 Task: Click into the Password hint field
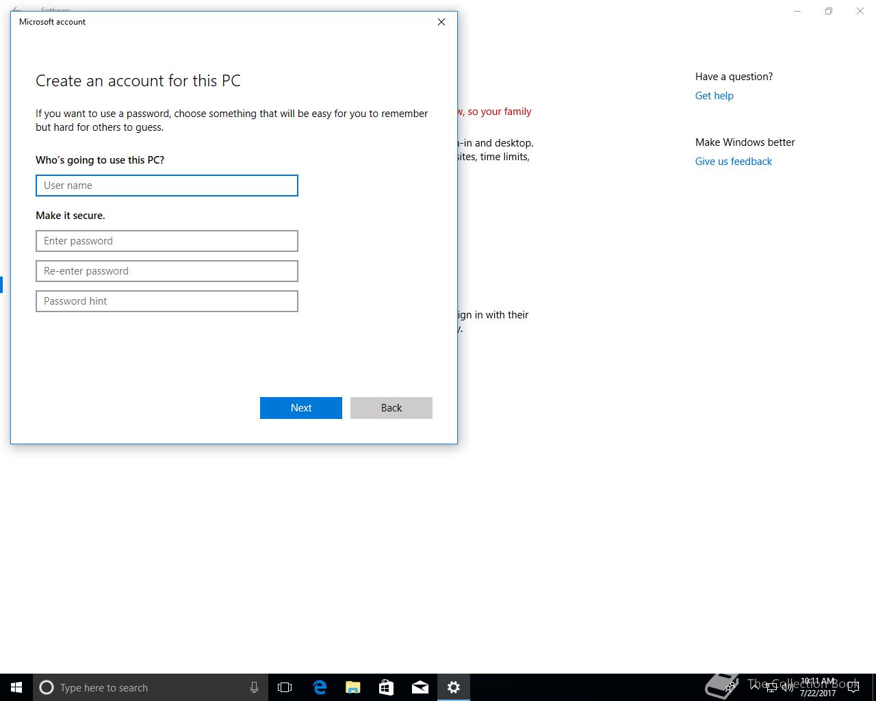click(x=167, y=301)
